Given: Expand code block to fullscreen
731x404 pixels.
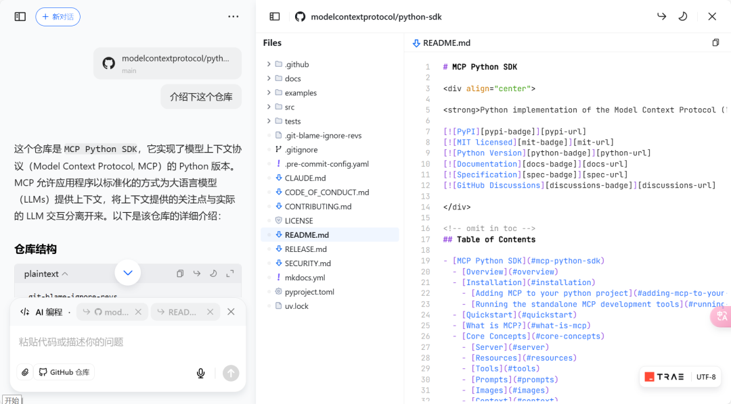Looking at the screenshot, I should (x=230, y=274).
